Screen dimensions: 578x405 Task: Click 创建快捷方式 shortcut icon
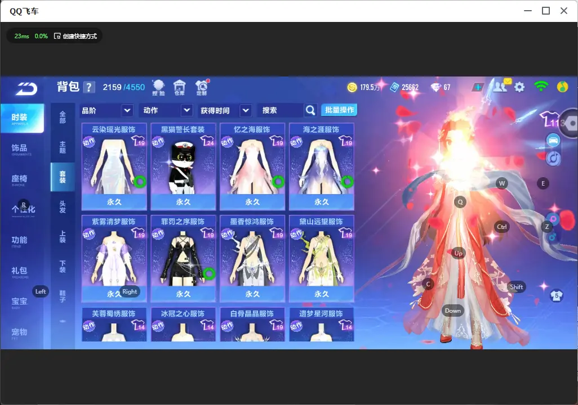click(x=57, y=36)
